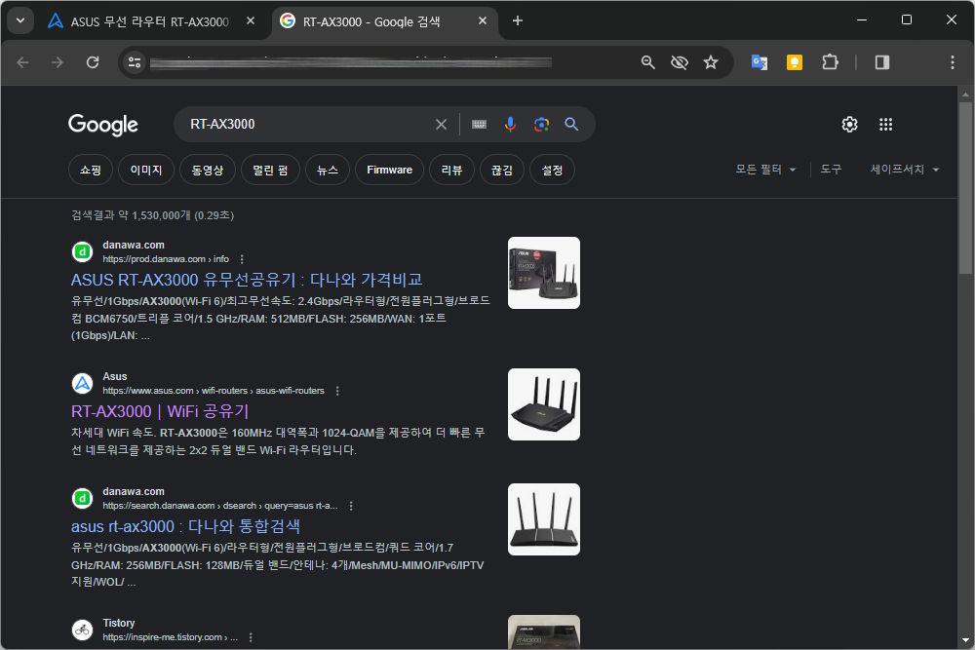Open Google quick settings gear

849,125
